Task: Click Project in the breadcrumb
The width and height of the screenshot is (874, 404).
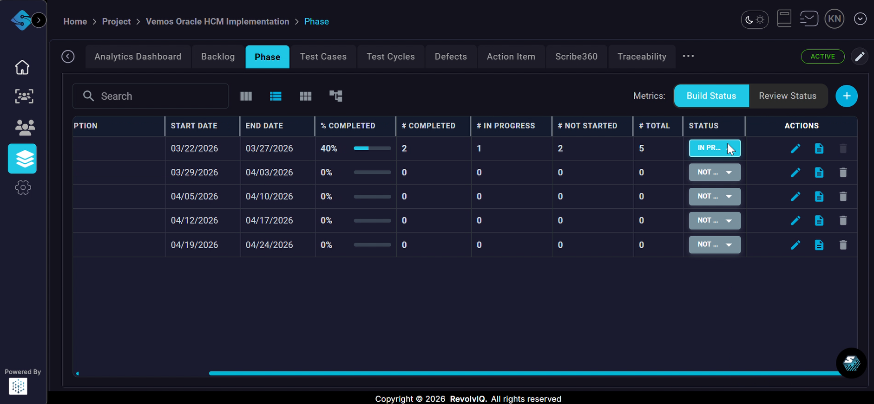Action: pos(116,21)
